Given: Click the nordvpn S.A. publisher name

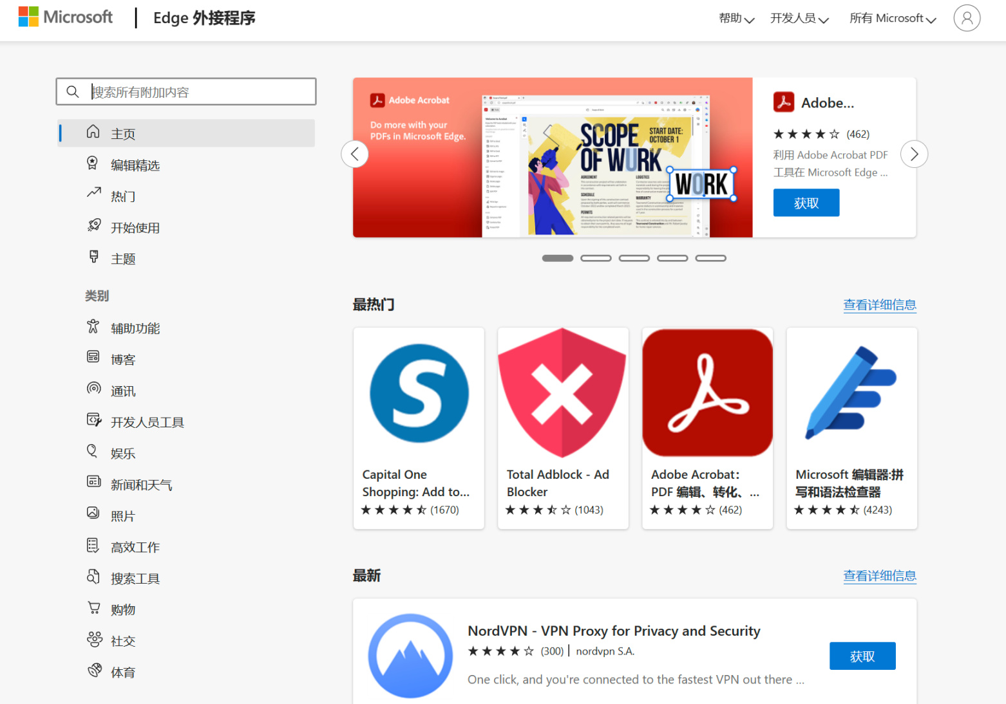Looking at the screenshot, I should point(605,651).
